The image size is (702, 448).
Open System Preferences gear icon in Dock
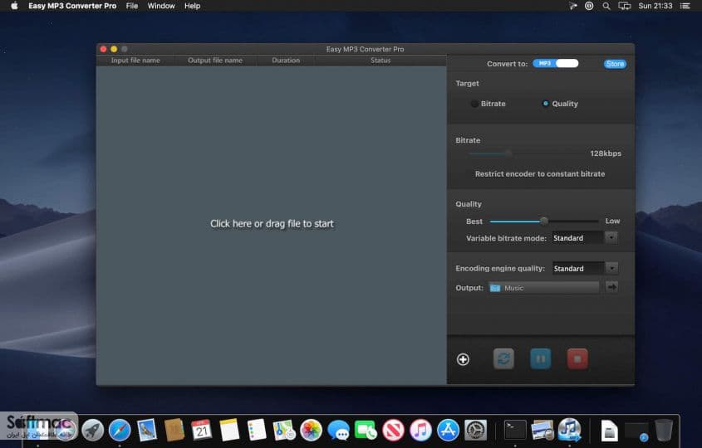(x=475, y=431)
